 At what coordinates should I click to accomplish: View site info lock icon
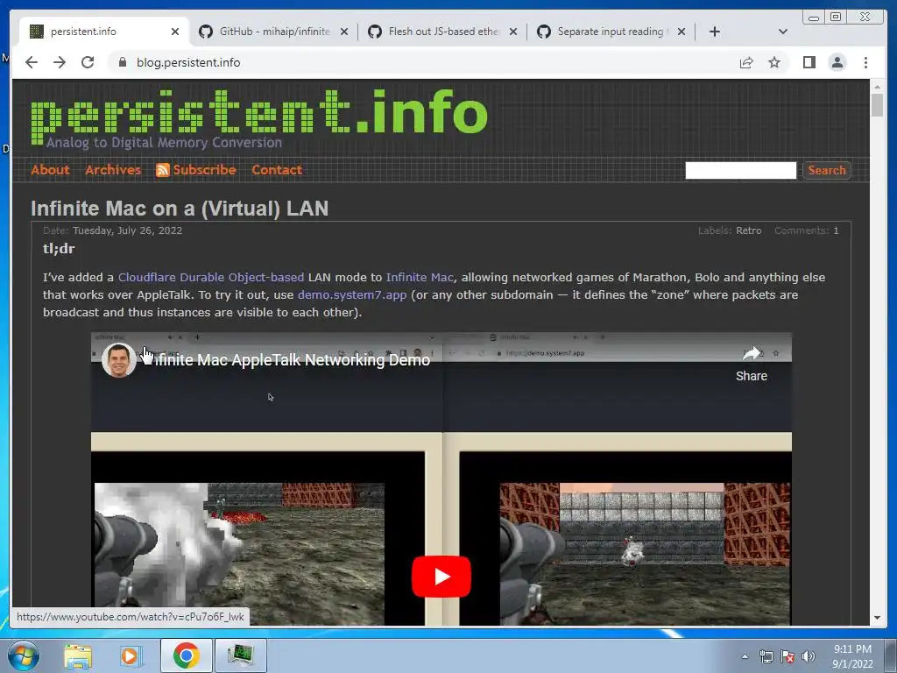tap(122, 62)
